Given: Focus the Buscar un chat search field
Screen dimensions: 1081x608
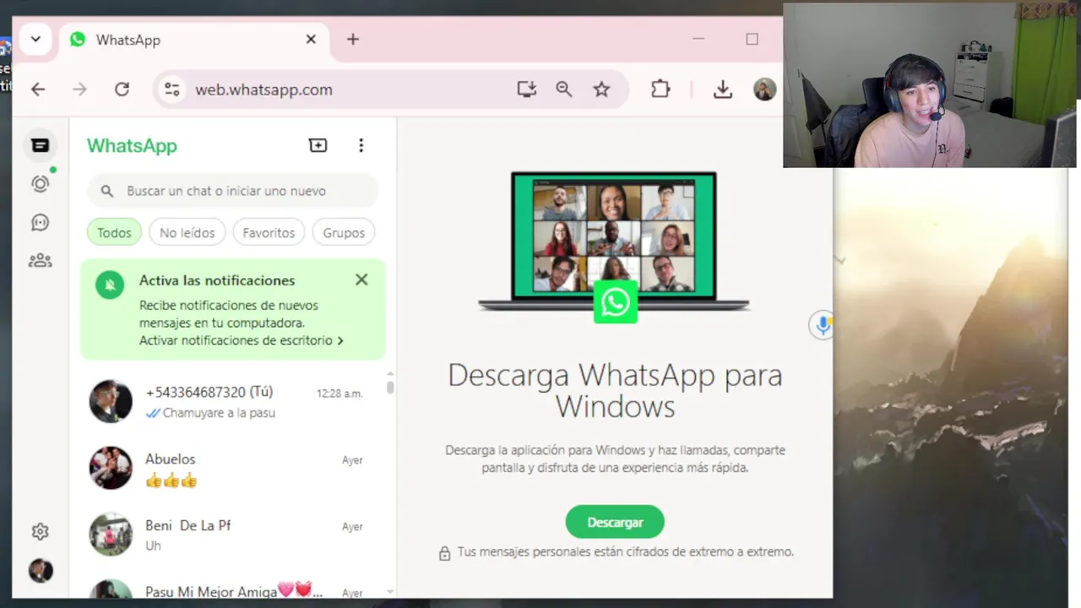Looking at the screenshot, I should [x=232, y=191].
